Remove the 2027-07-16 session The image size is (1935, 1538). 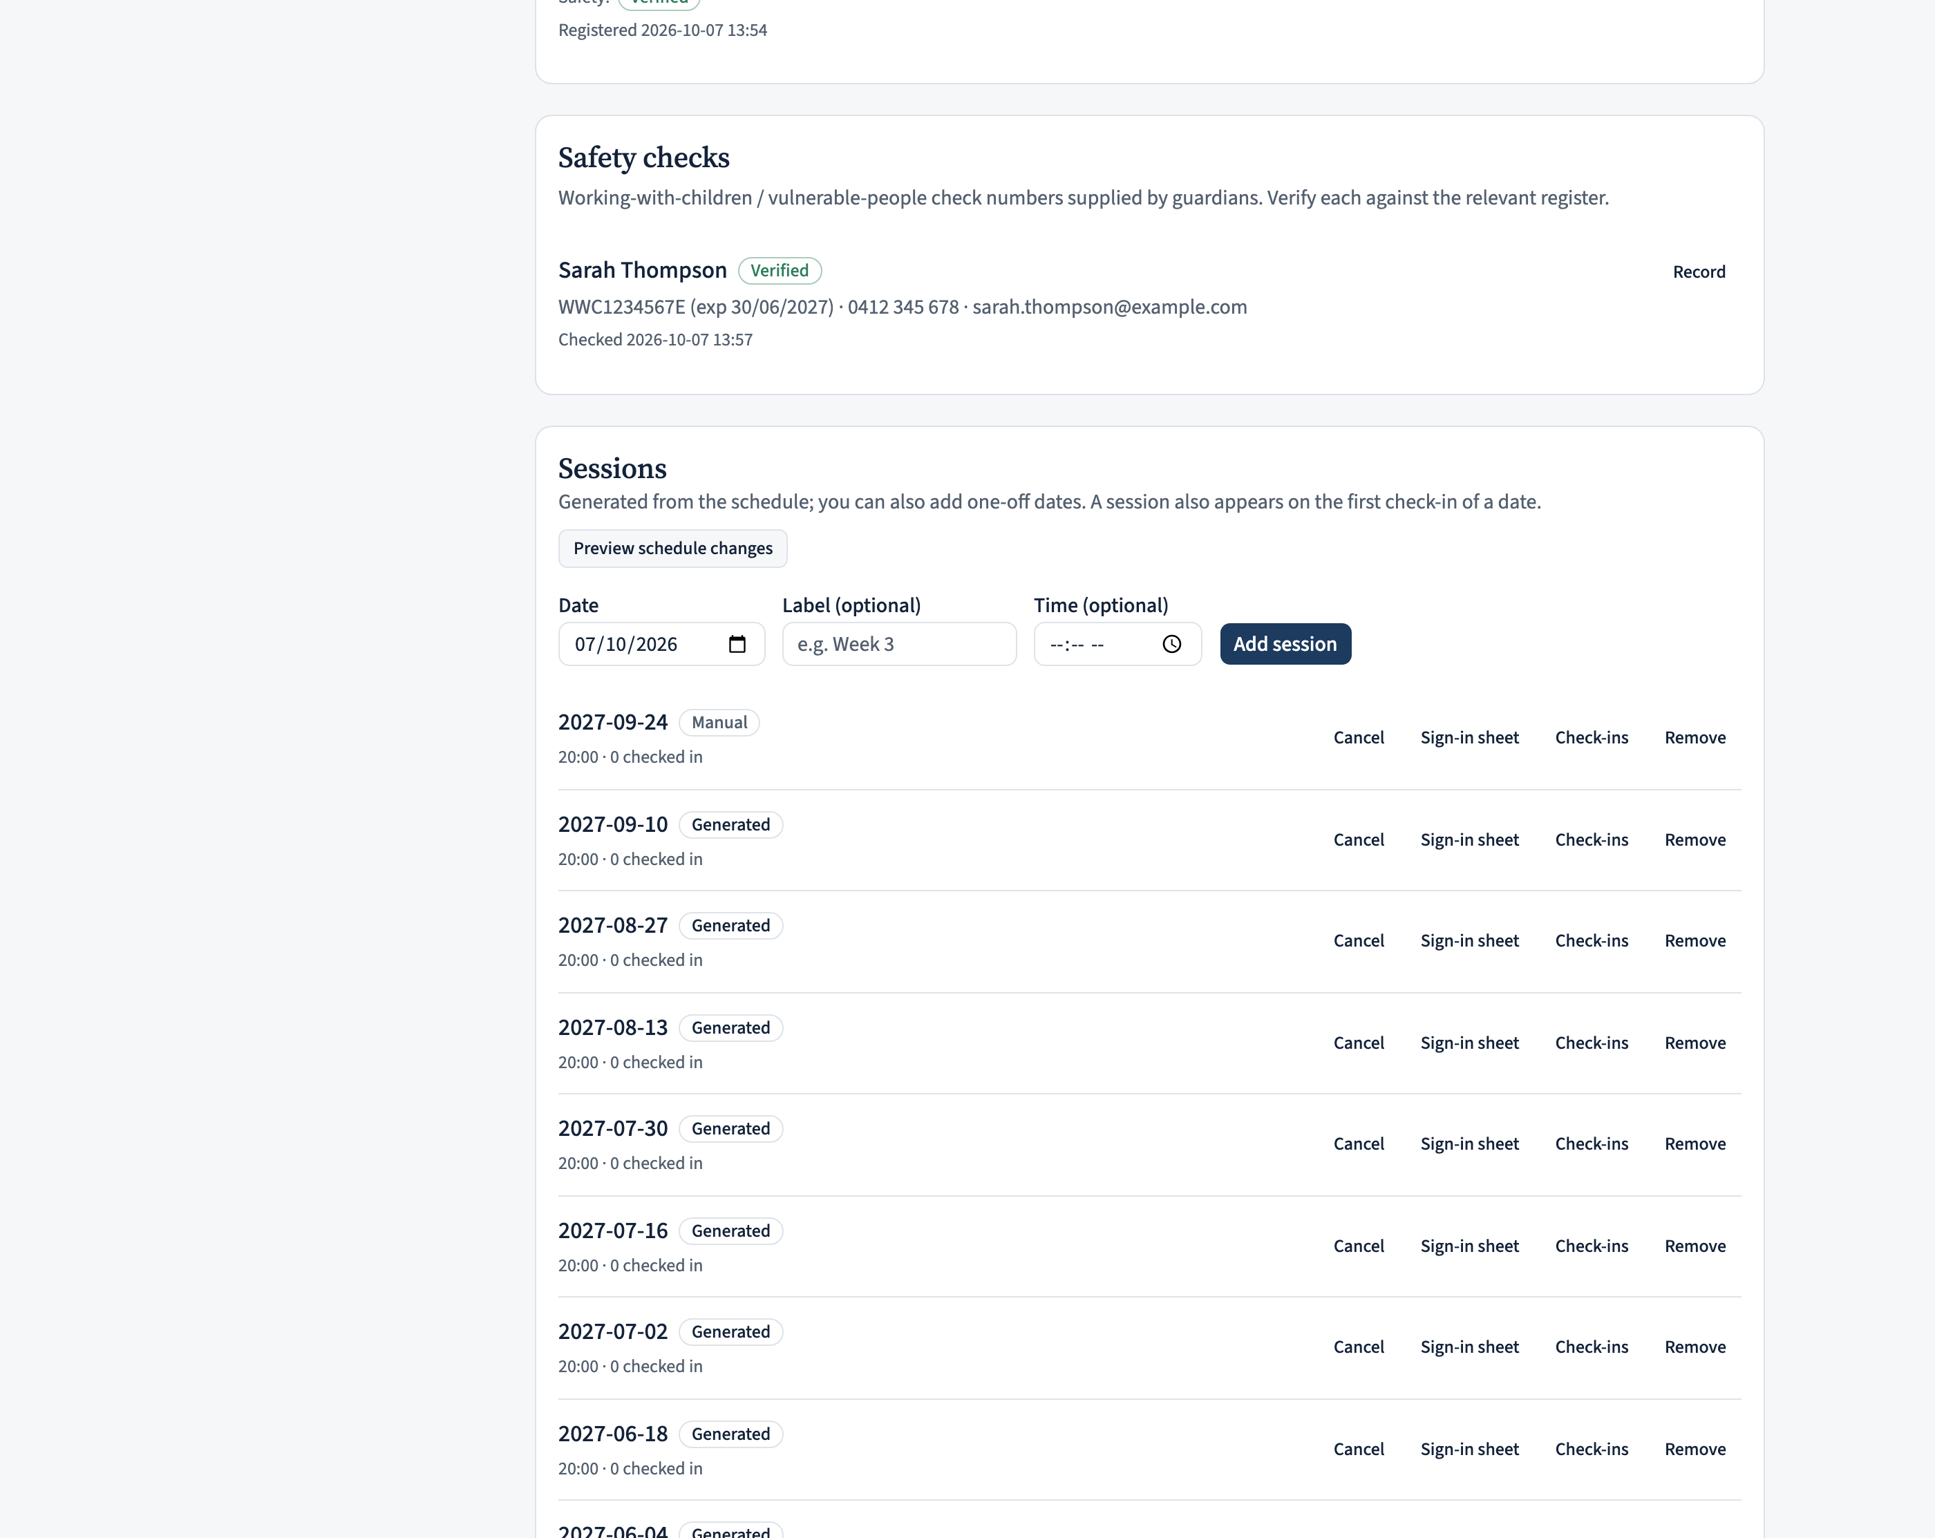[1695, 1246]
